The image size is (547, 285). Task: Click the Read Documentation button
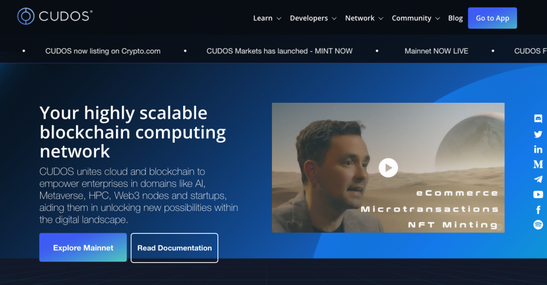point(175,248)
